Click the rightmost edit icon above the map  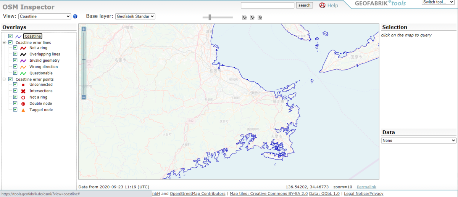click(260, 17)
